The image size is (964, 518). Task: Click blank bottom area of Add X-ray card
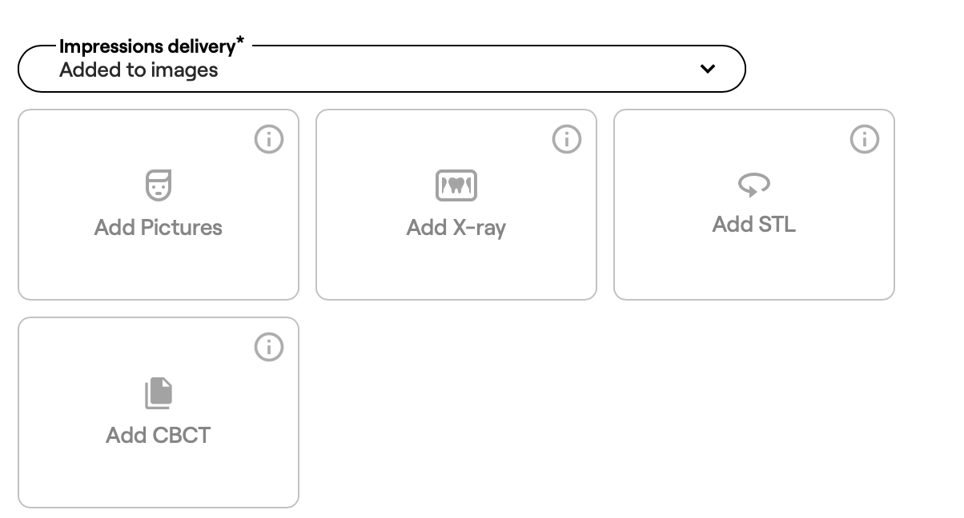click(456, 272)
